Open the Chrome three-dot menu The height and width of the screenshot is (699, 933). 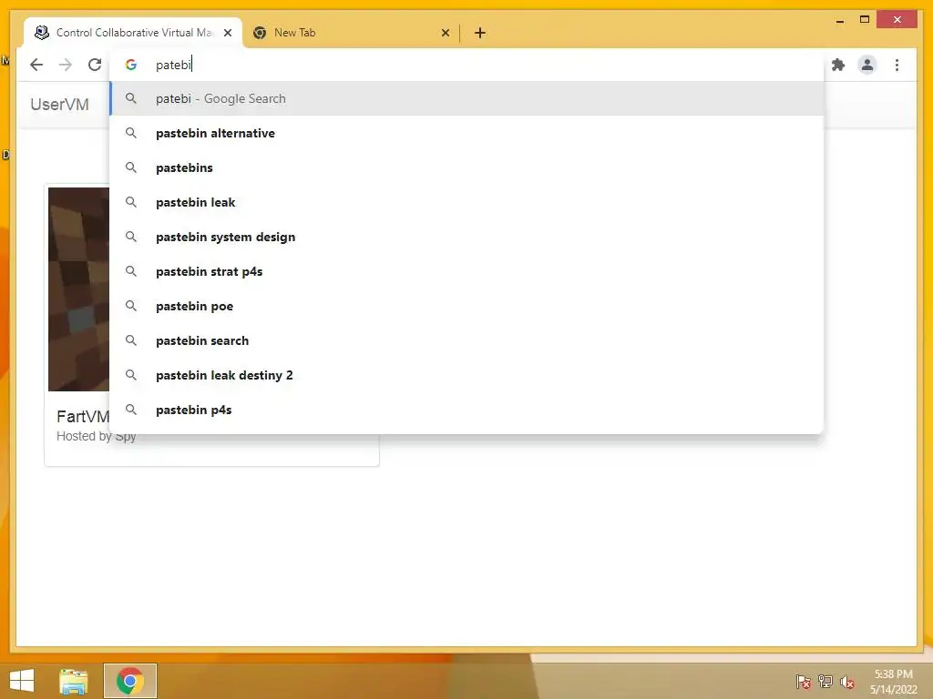click(897, 65)
